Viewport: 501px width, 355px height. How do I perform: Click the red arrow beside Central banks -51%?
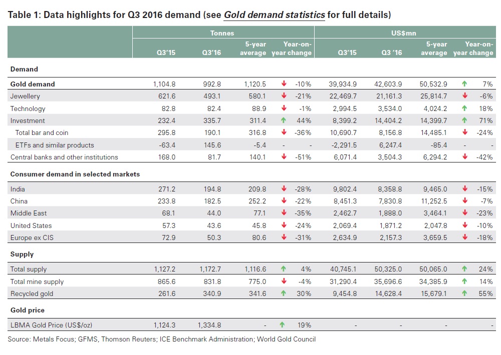[283, 157]
